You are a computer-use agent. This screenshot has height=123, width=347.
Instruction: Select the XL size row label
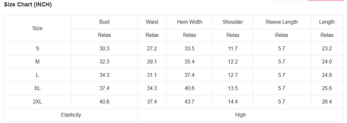coord(37,88)
